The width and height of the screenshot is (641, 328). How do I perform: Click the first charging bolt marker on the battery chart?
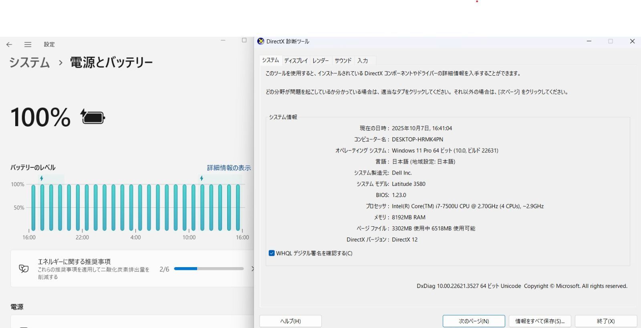coord(41,178)
